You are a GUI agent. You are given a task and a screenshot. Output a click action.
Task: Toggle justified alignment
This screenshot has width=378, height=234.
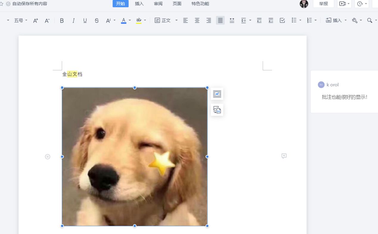[x=220, y=20]
